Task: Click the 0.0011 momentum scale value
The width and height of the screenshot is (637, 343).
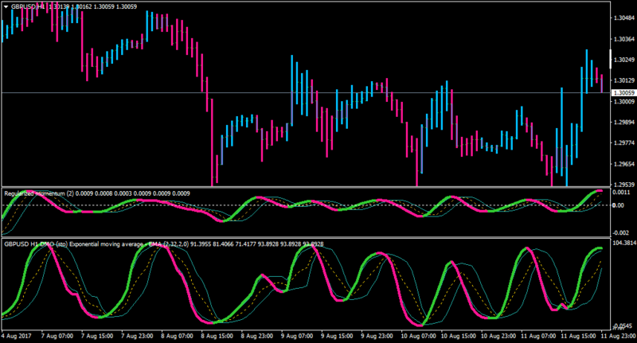Action: point(621,193)
